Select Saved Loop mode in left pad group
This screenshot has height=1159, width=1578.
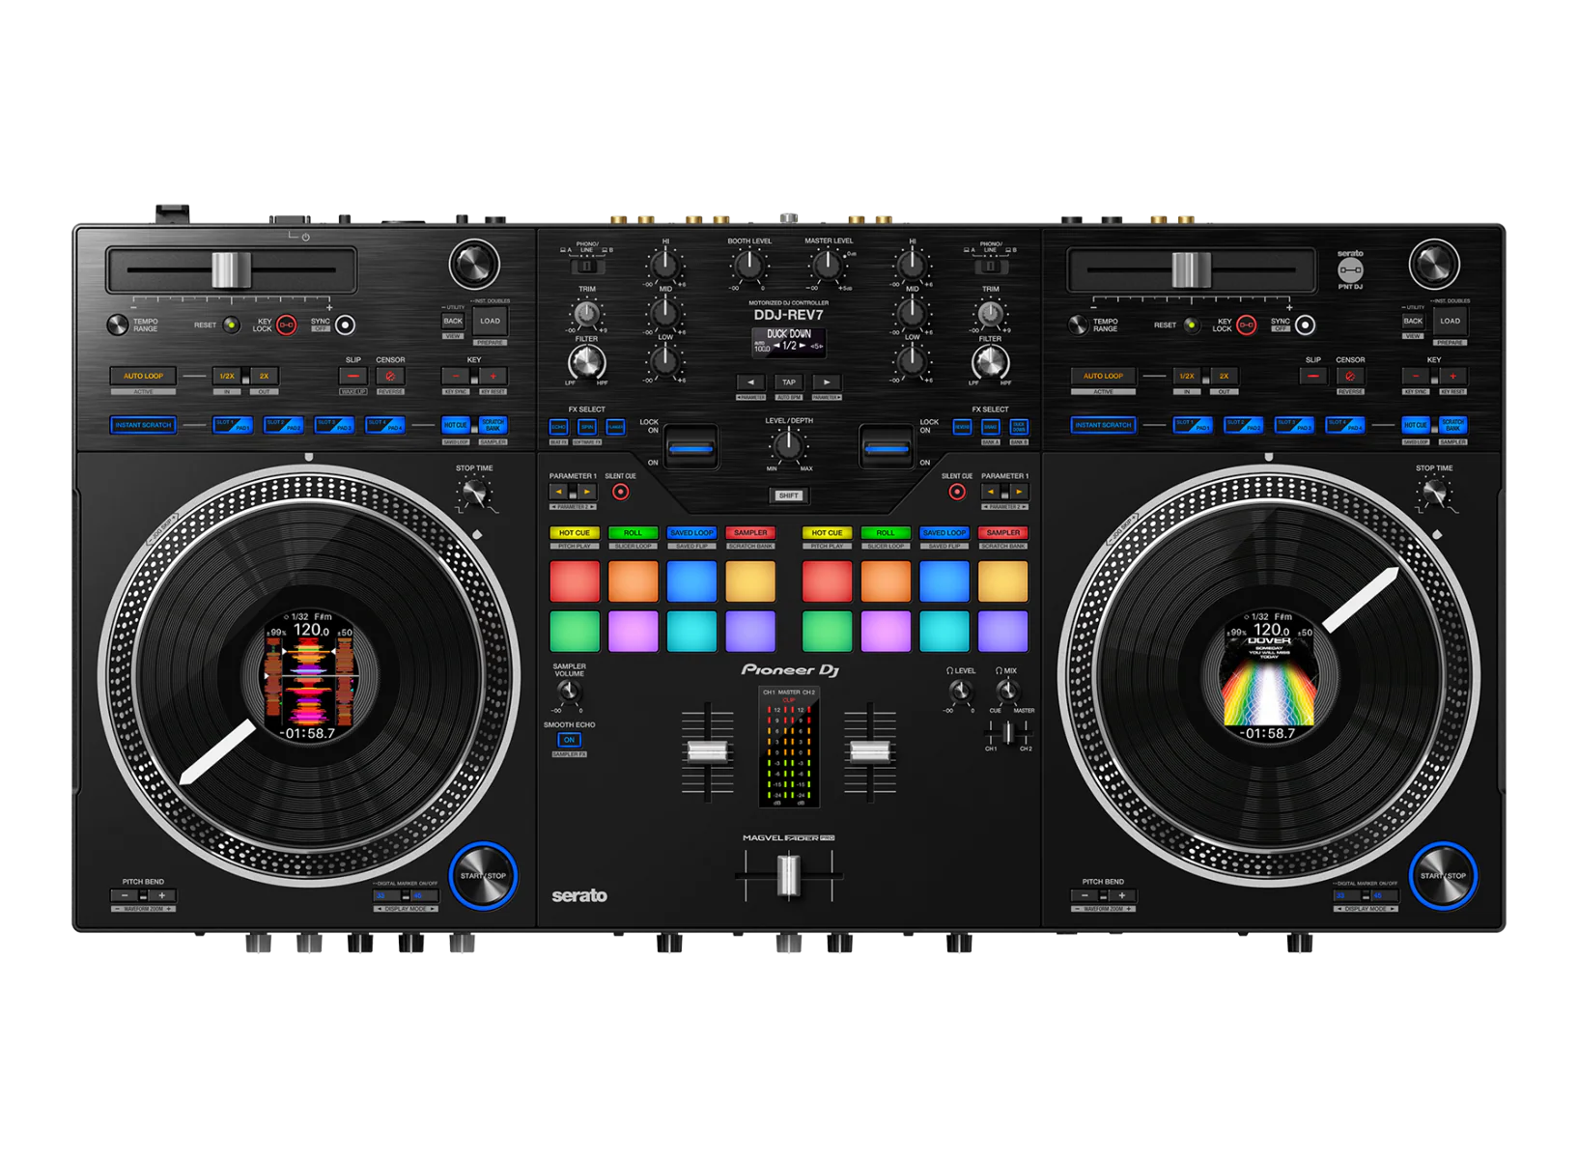[691, 533]
